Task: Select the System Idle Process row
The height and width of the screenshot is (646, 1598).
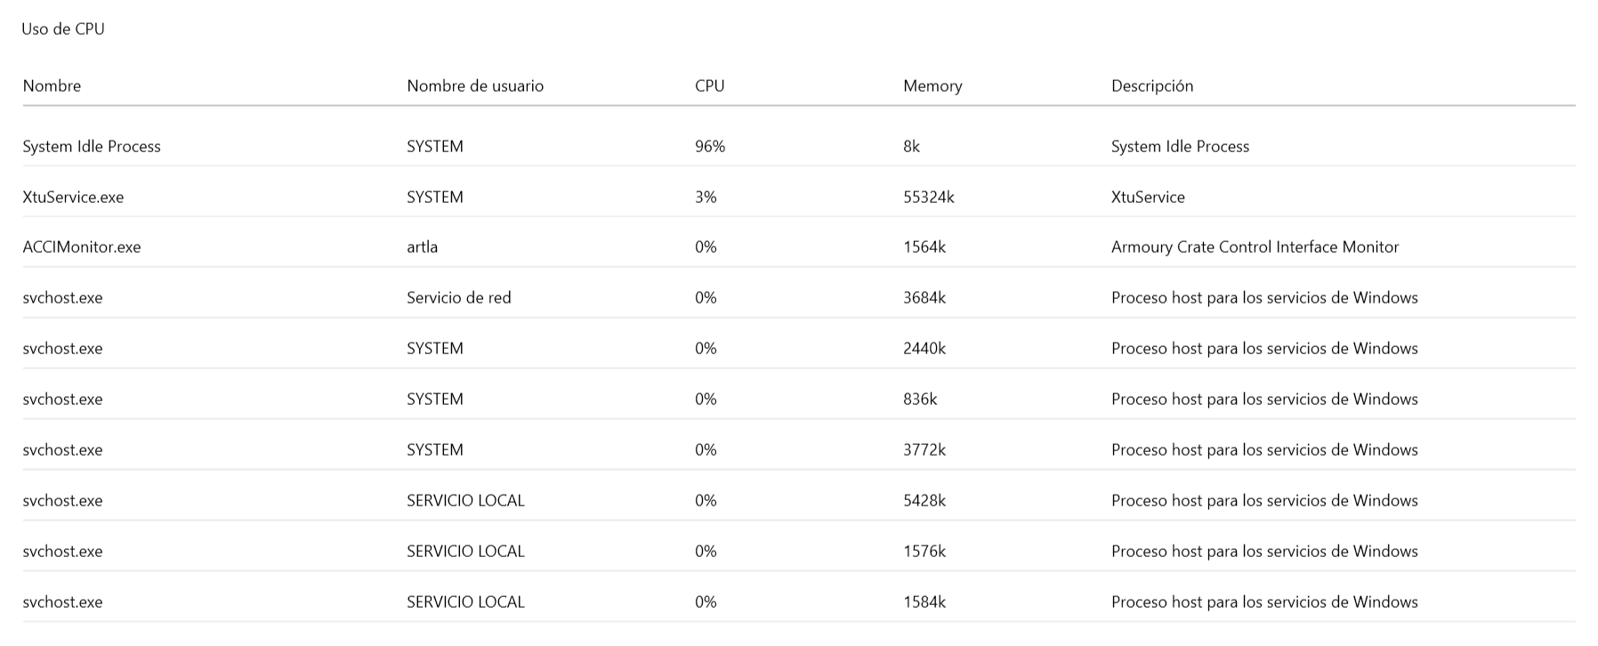Action: pos(799,146)
